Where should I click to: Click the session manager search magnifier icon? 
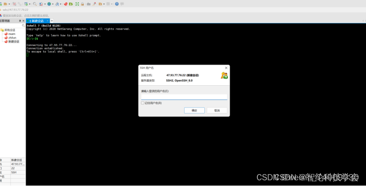pos(23,26)
